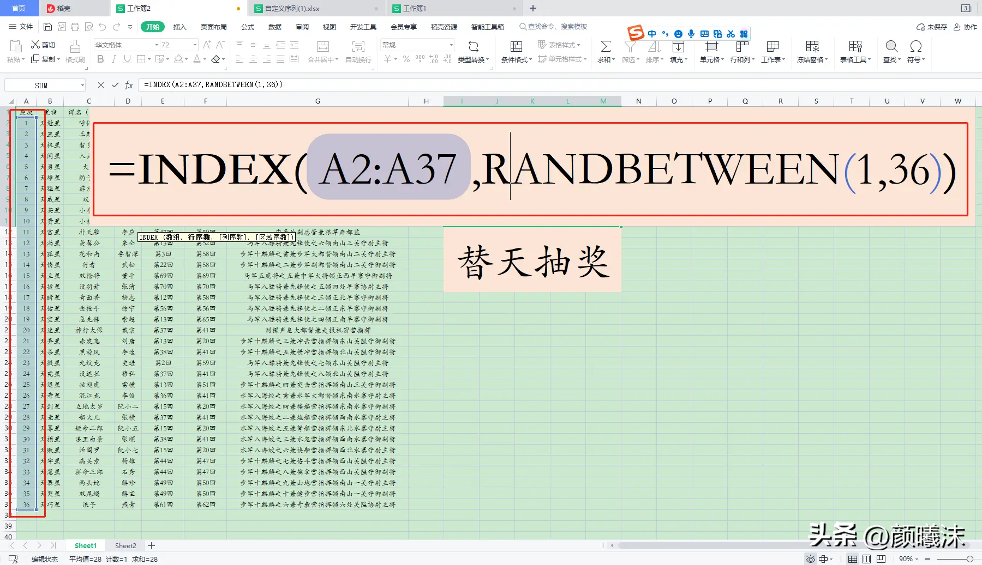Toggle Underline formatting
Screen dimensions: 982x565
click(127, 59)
